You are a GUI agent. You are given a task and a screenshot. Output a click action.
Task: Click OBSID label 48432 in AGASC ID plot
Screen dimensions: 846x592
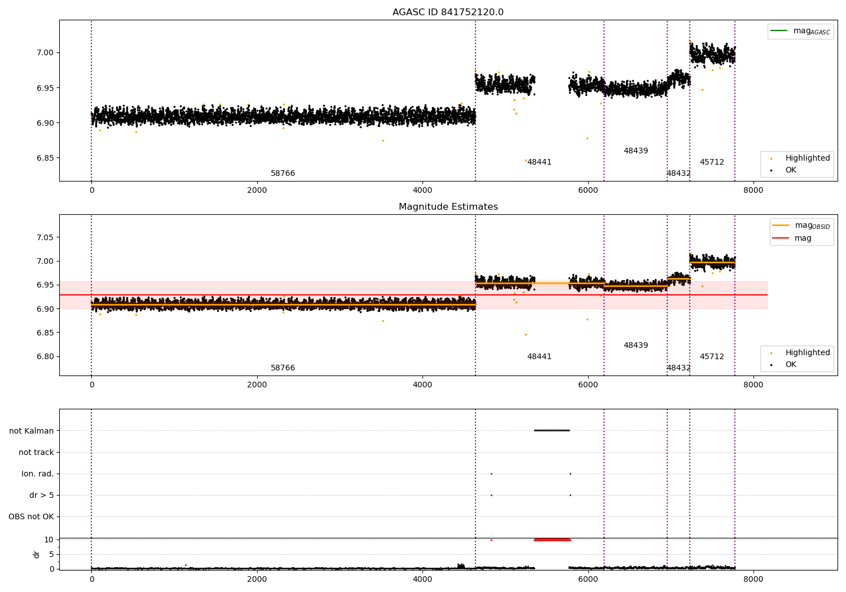click(x=678, y=174)
